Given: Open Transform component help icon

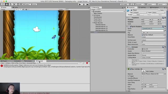Looking at the screenshot, I should pos(163,17).
